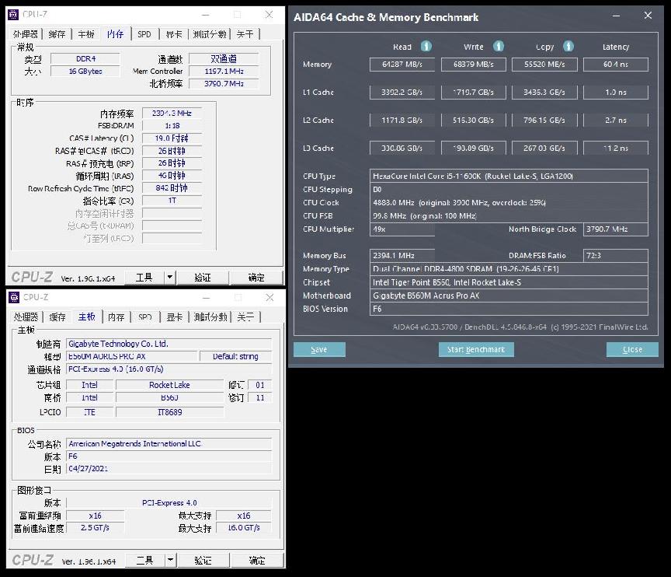Click the Close button in AIDA64
Image resolution: width=671 pixels, height=577 pixels.
(632, 349)
